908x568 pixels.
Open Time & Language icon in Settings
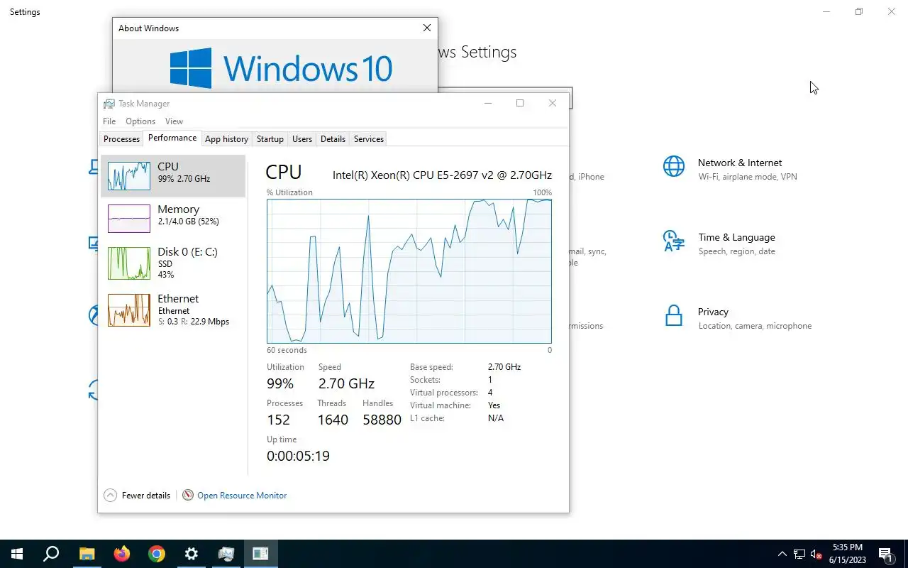pos(674,241)
